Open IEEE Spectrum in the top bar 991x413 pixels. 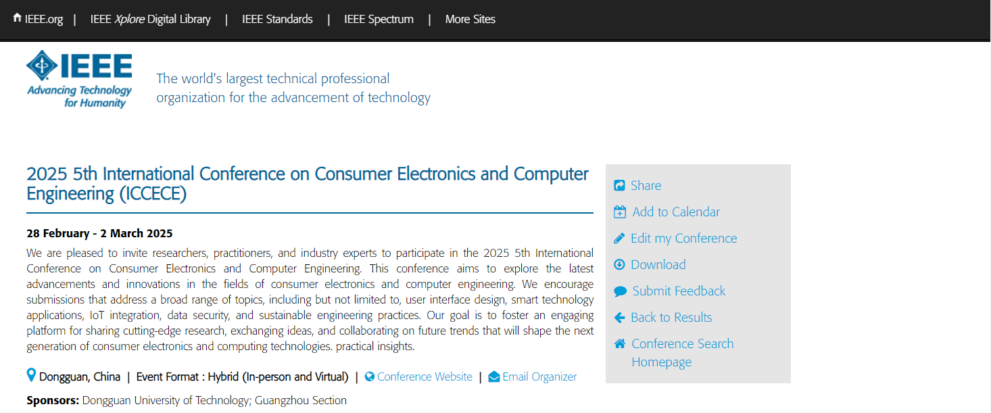click(379, 19)
